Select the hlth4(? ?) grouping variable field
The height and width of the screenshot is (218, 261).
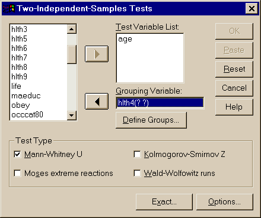(x=160, y=102)
